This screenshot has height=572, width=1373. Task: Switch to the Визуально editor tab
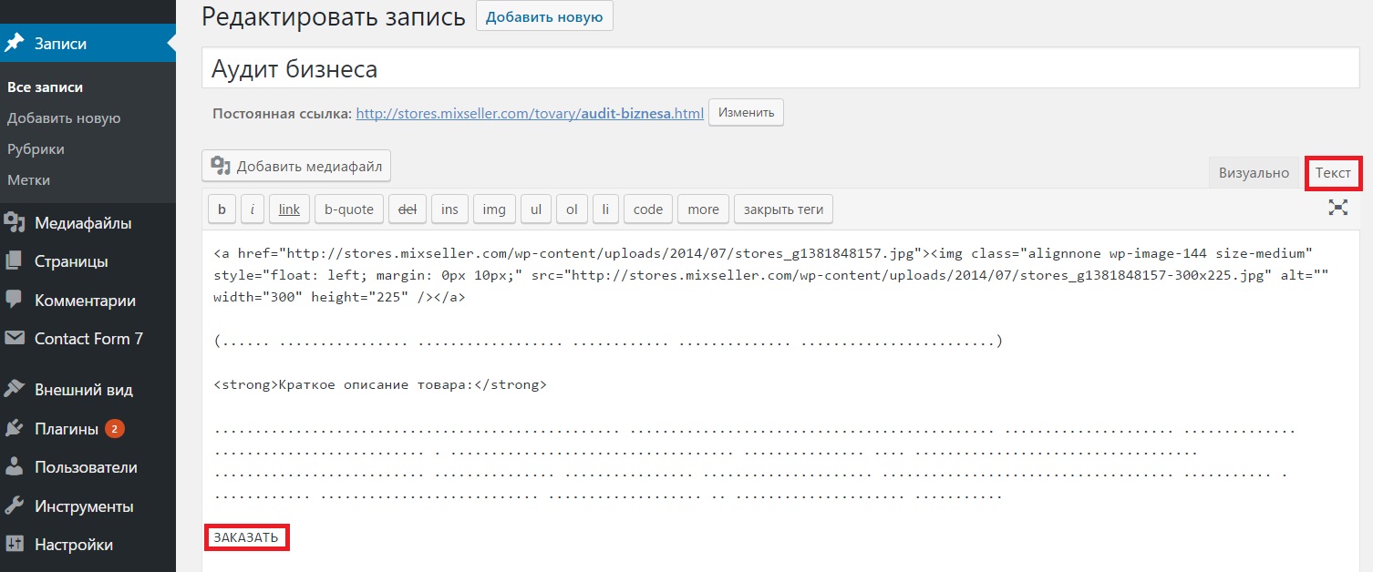[1254, 173]
